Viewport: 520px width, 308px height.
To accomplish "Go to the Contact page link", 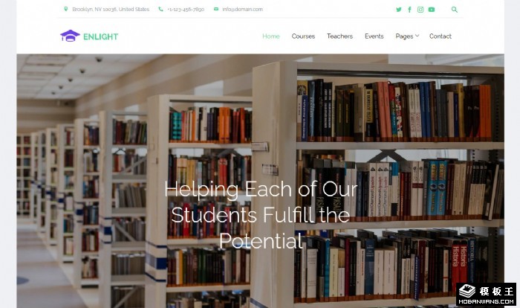I will (x=440, y=36).
